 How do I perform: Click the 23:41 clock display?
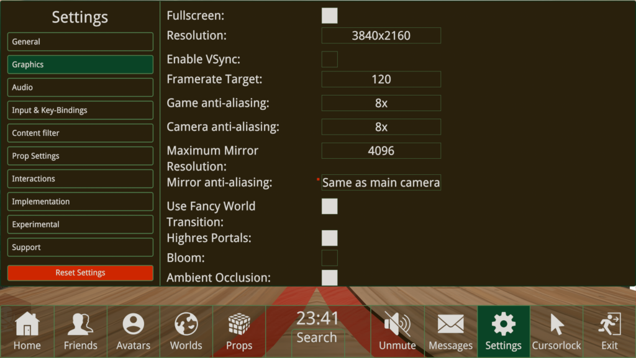coord(317,318)
